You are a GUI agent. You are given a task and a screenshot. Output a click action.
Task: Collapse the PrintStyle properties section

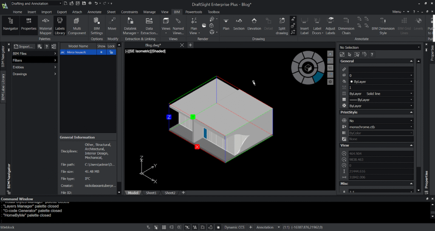pyautogui.click(x=411, y=112)
